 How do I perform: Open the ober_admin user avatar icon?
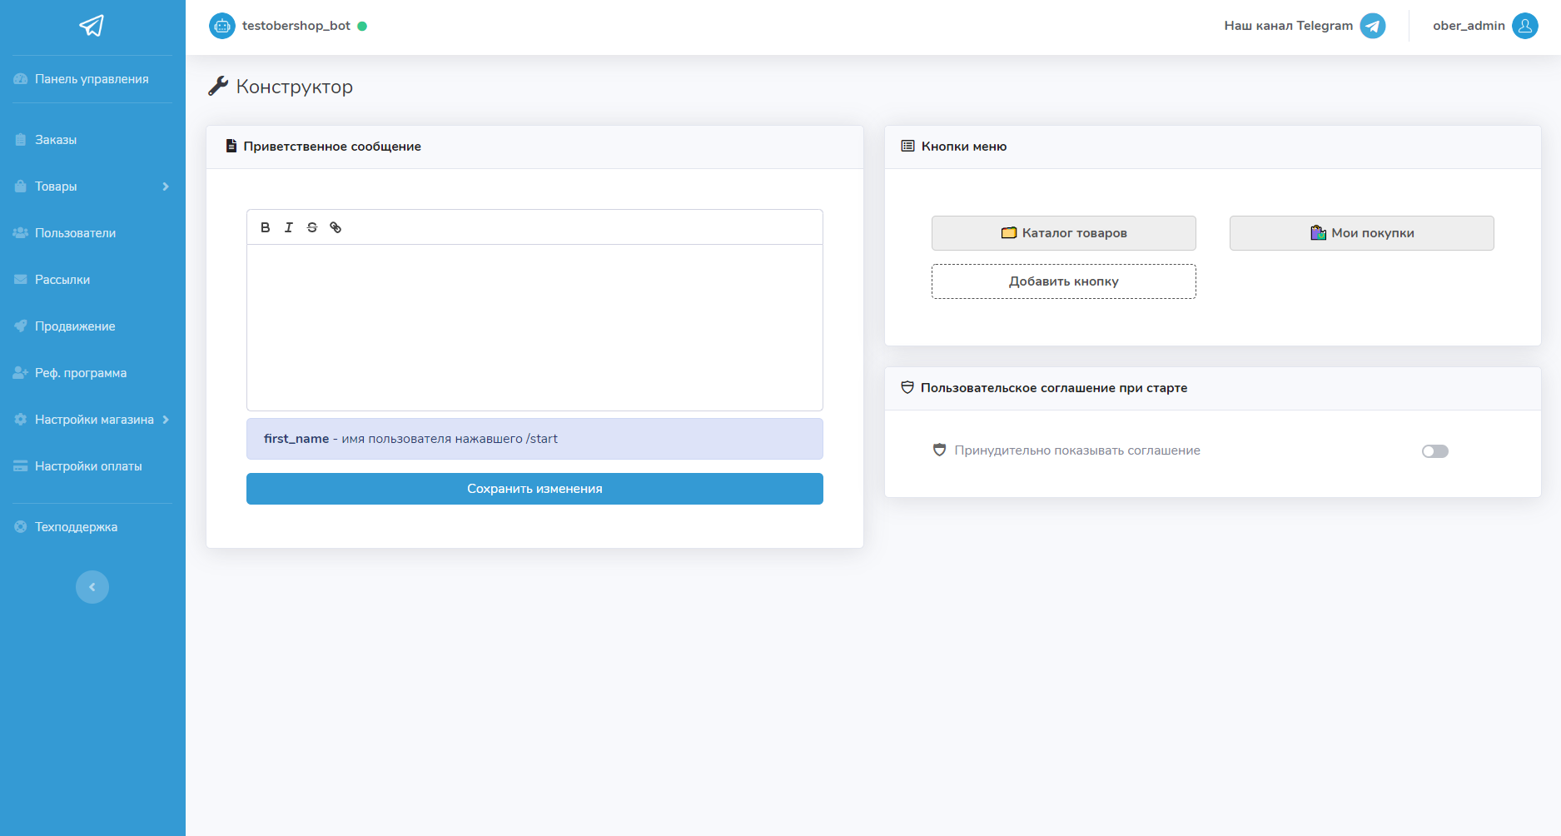click(x=1524, y=26)
